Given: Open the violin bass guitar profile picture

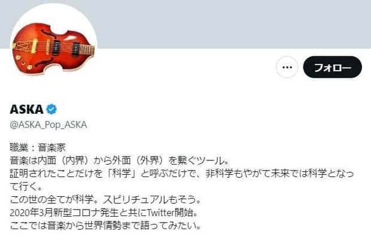Looking at the screenshot, I should click(x=54, y=43).
